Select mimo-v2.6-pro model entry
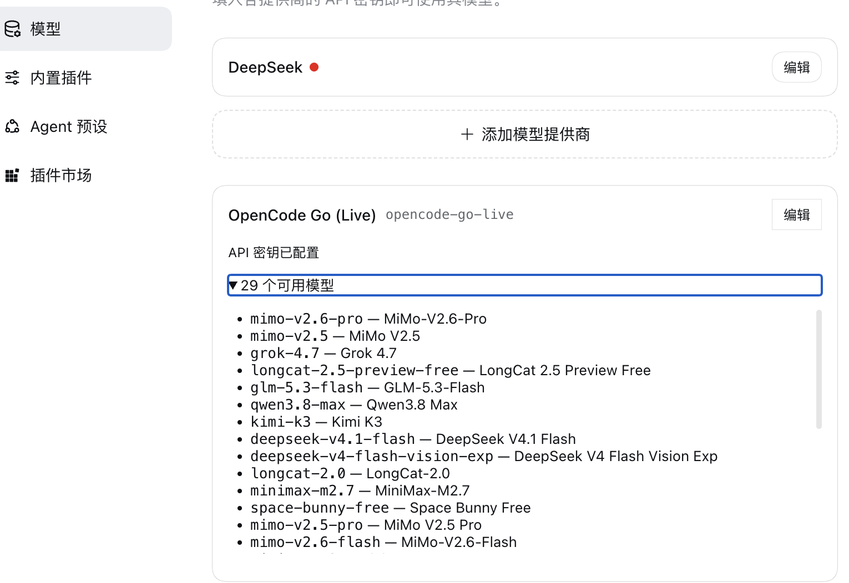 tap(368, 319)
